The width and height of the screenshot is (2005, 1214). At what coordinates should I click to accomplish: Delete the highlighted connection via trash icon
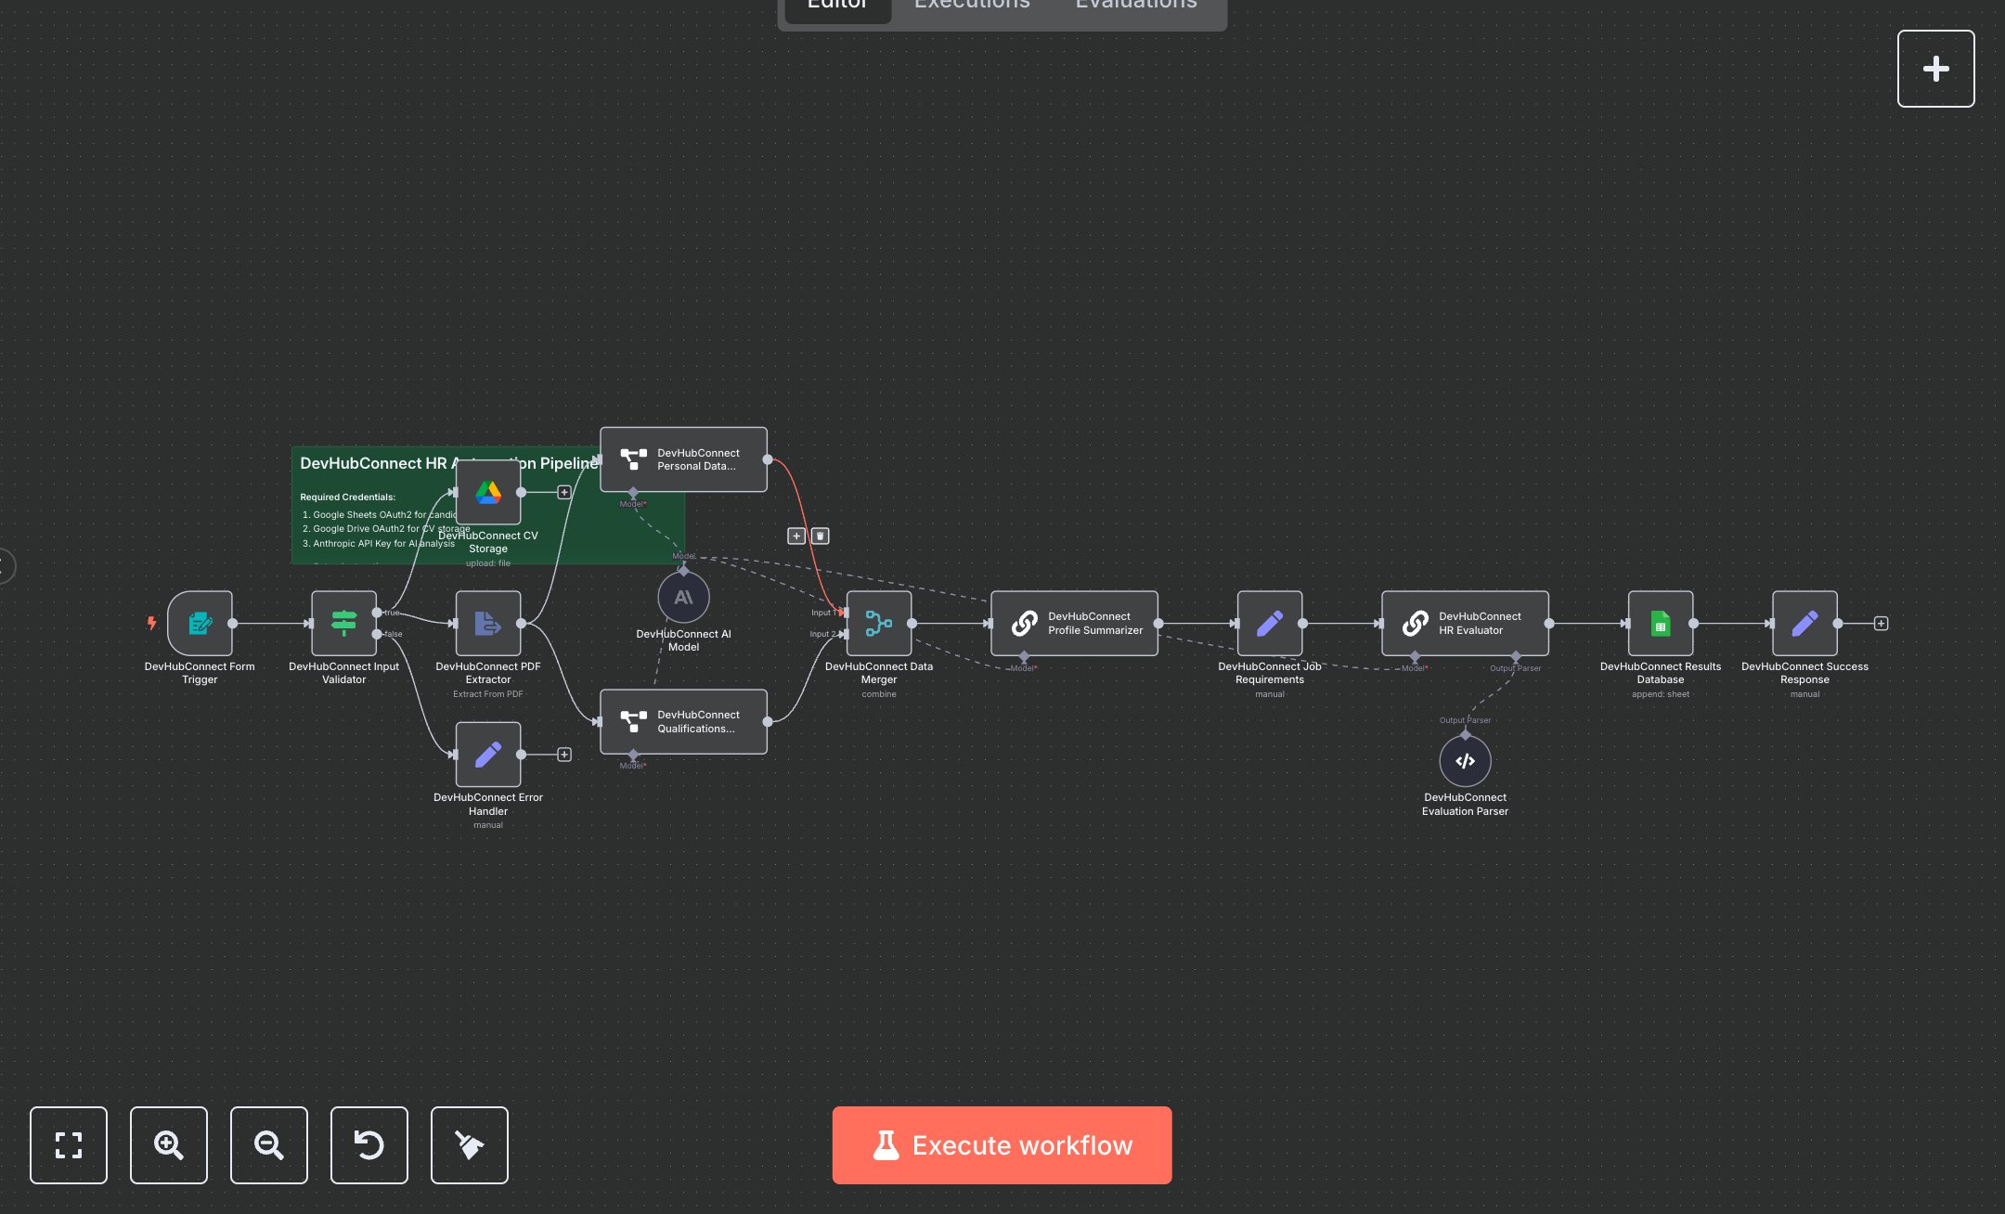[x=821, y=536]
